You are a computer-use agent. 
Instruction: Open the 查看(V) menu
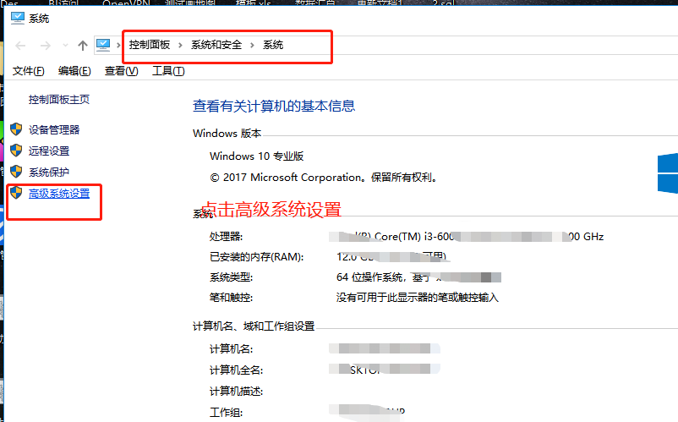pyautogui.click(x=121, y=71)
